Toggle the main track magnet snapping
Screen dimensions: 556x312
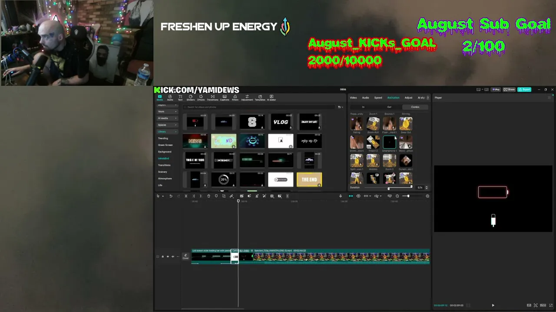click(x=351, y=196)
